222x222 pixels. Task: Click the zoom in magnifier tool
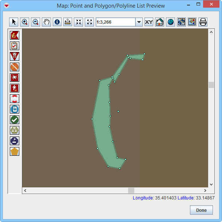25,22
